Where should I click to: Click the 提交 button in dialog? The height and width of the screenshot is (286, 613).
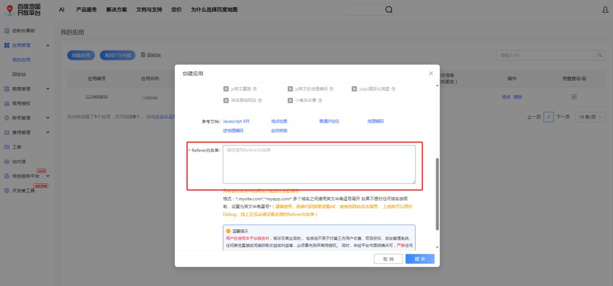coord(420,259)
